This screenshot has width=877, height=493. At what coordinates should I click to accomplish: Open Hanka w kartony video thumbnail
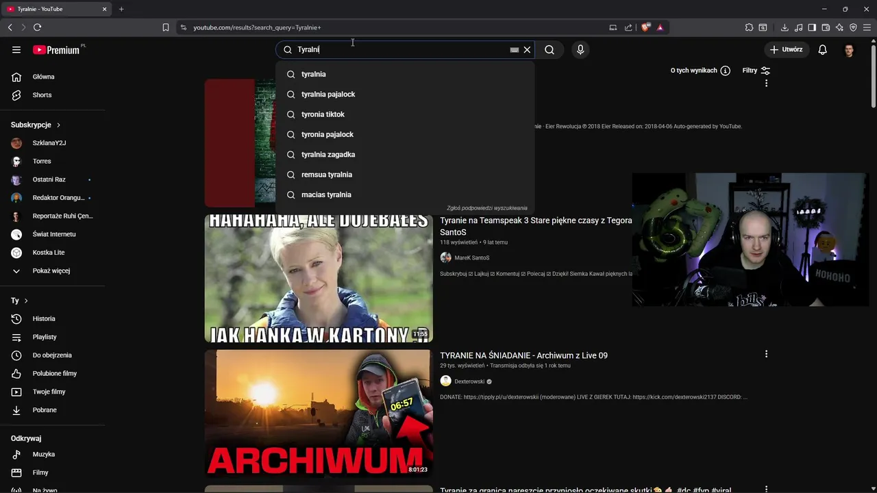319,278
